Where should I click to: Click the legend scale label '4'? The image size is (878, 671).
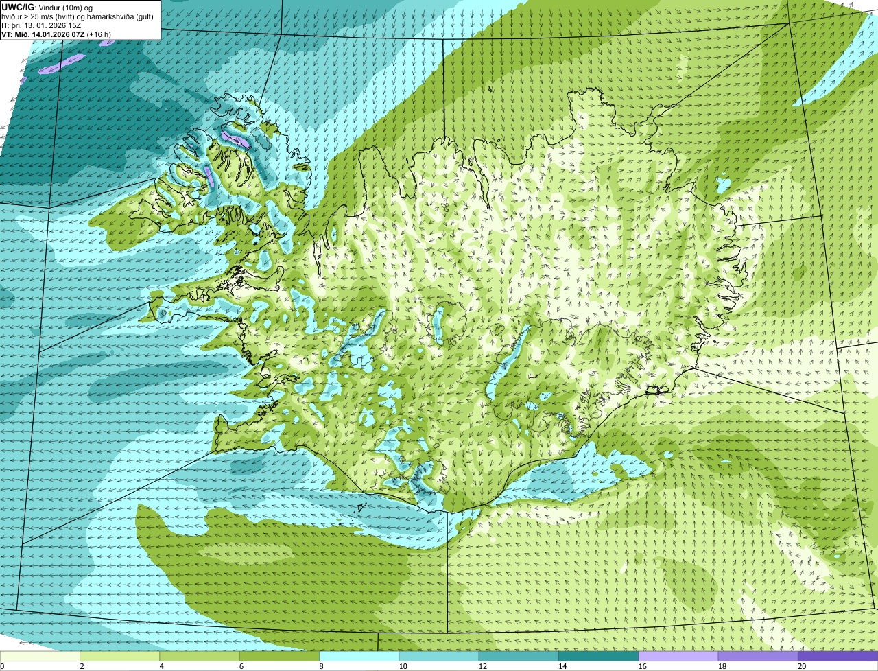click(162, 666)
